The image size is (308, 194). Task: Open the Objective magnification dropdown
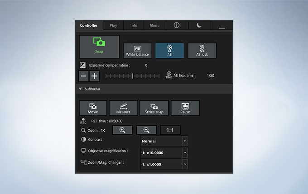(164, 152)
